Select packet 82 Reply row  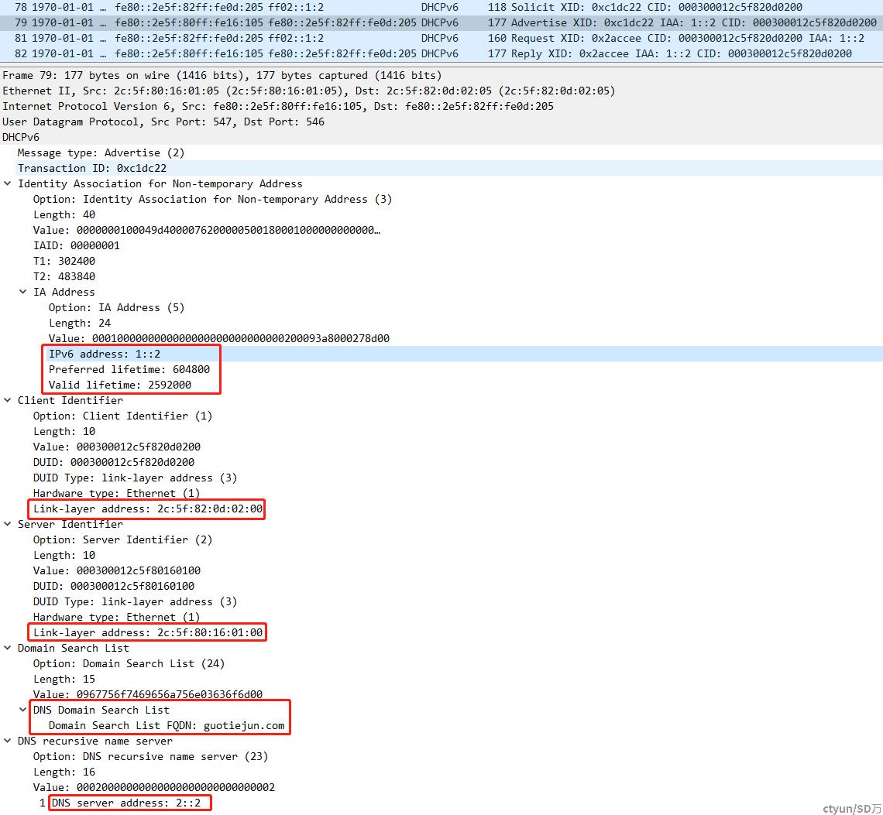click(441, 53)
